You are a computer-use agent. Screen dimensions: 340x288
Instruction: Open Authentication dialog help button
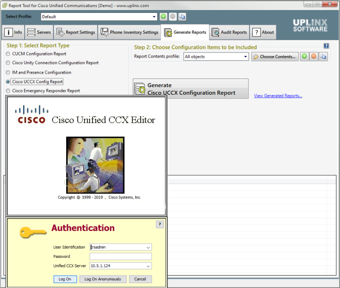pyautogui.click(x=160, y=224)
